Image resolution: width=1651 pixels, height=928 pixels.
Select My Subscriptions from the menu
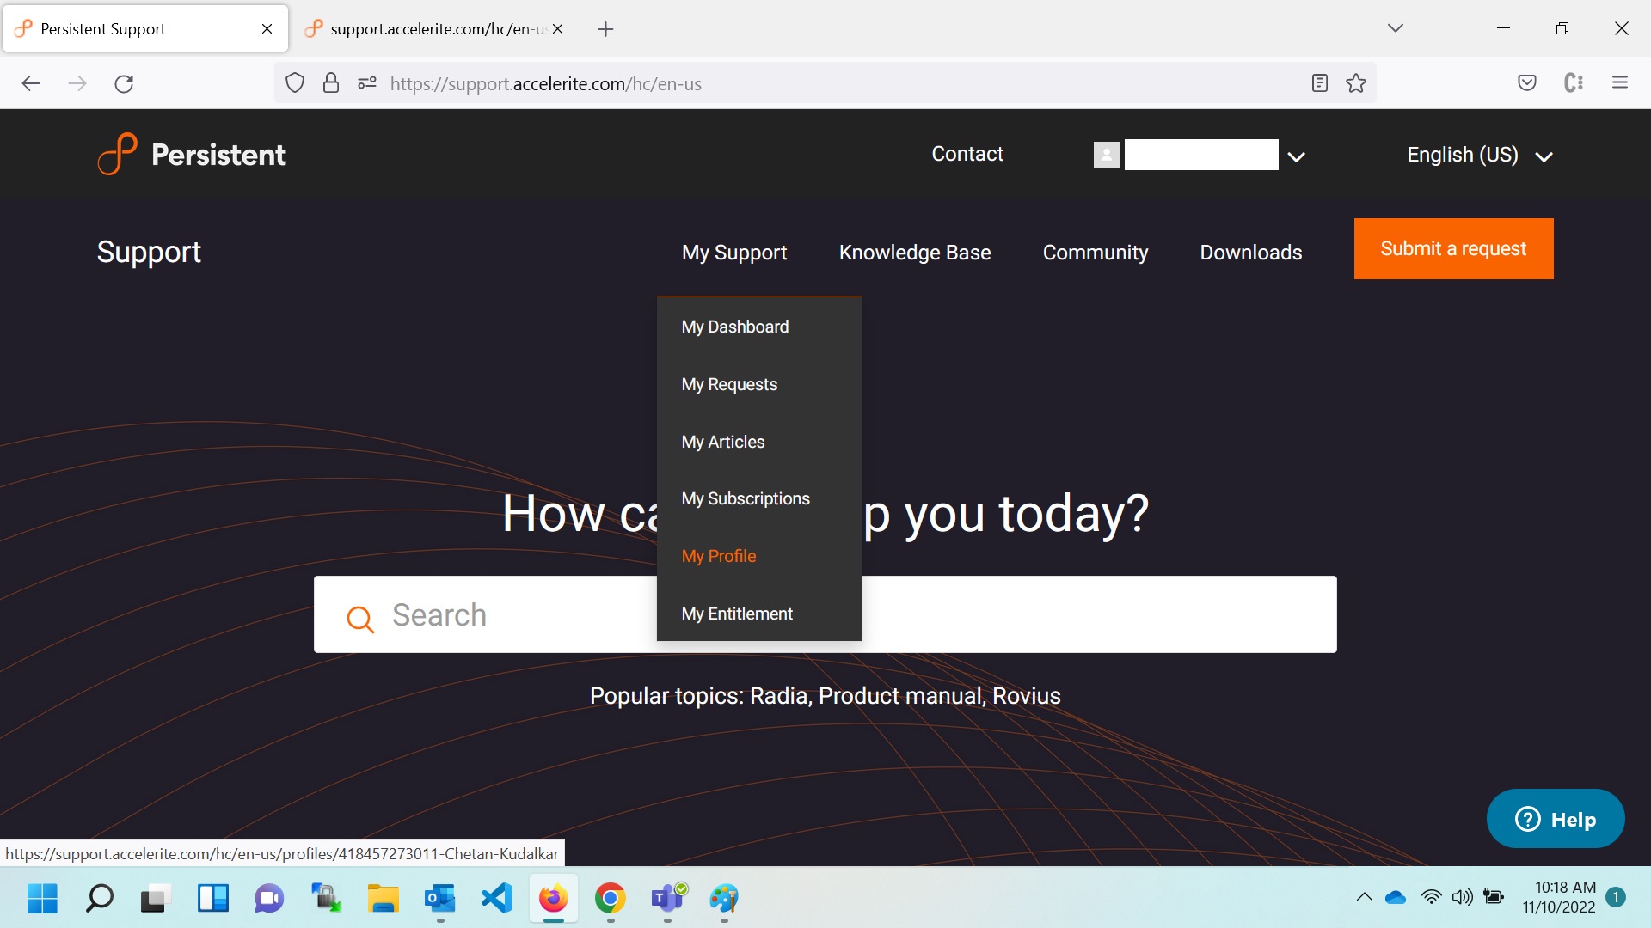tap(745, 498)
